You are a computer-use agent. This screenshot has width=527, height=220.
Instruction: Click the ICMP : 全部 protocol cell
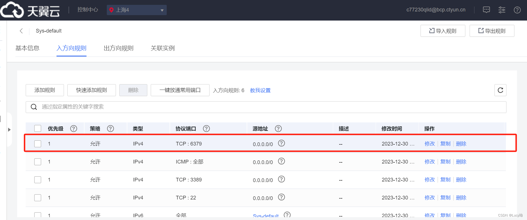(190, 162)
